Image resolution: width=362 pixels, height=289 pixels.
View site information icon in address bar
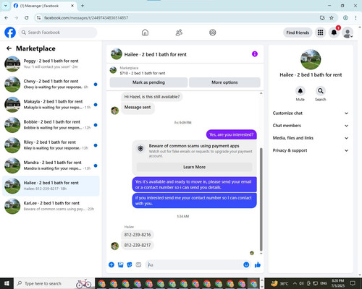click(x=38, y=18)
